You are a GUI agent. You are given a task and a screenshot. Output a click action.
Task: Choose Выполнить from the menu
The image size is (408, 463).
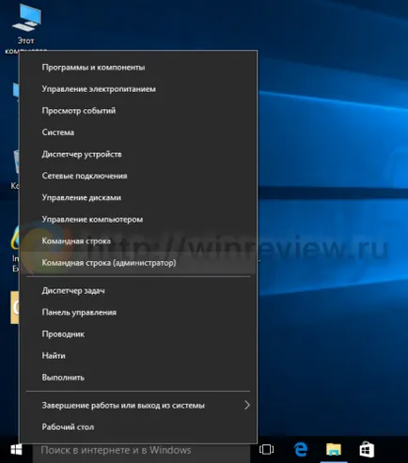(138, 378)
